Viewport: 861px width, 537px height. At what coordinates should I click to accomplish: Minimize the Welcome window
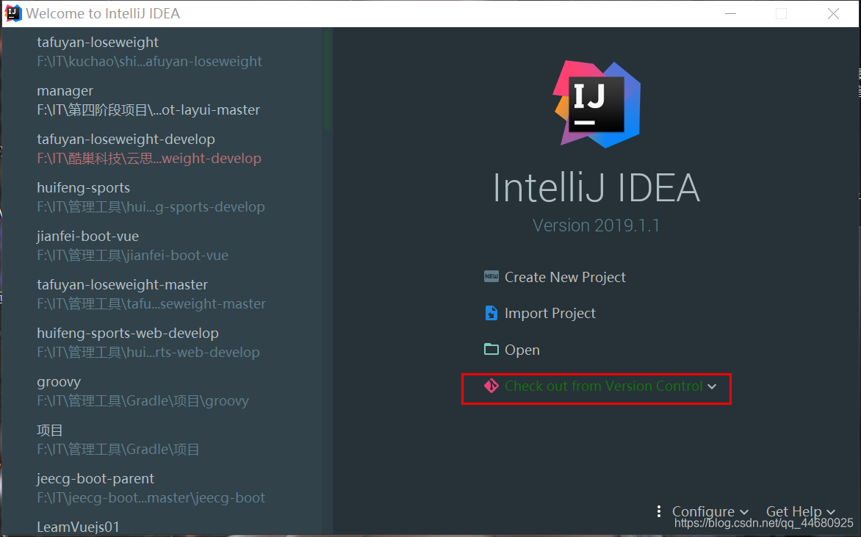pyautogui.click(x=730, y=14)
